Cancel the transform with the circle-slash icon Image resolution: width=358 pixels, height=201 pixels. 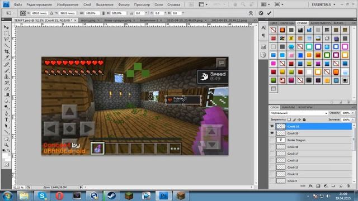click(261, 13)
